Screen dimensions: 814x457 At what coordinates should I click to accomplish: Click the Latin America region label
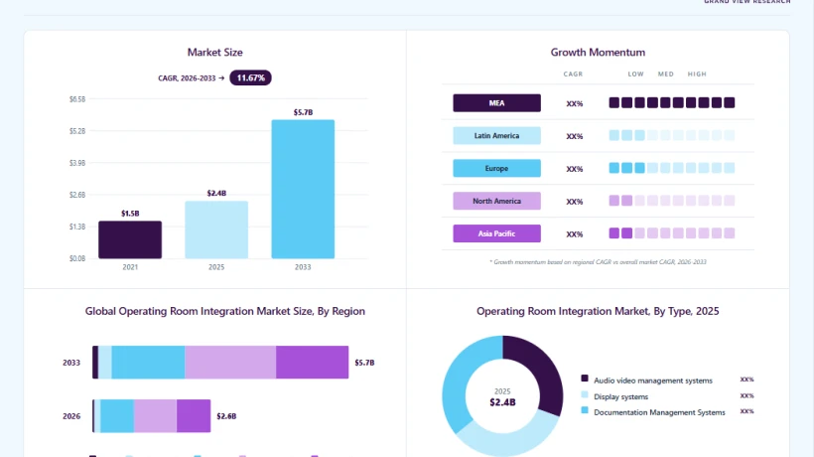(496, 135)
